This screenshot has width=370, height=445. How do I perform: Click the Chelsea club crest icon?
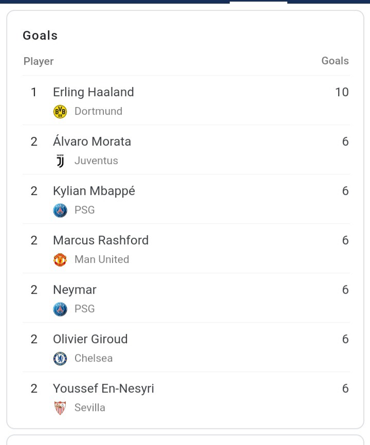pos(60,359)
